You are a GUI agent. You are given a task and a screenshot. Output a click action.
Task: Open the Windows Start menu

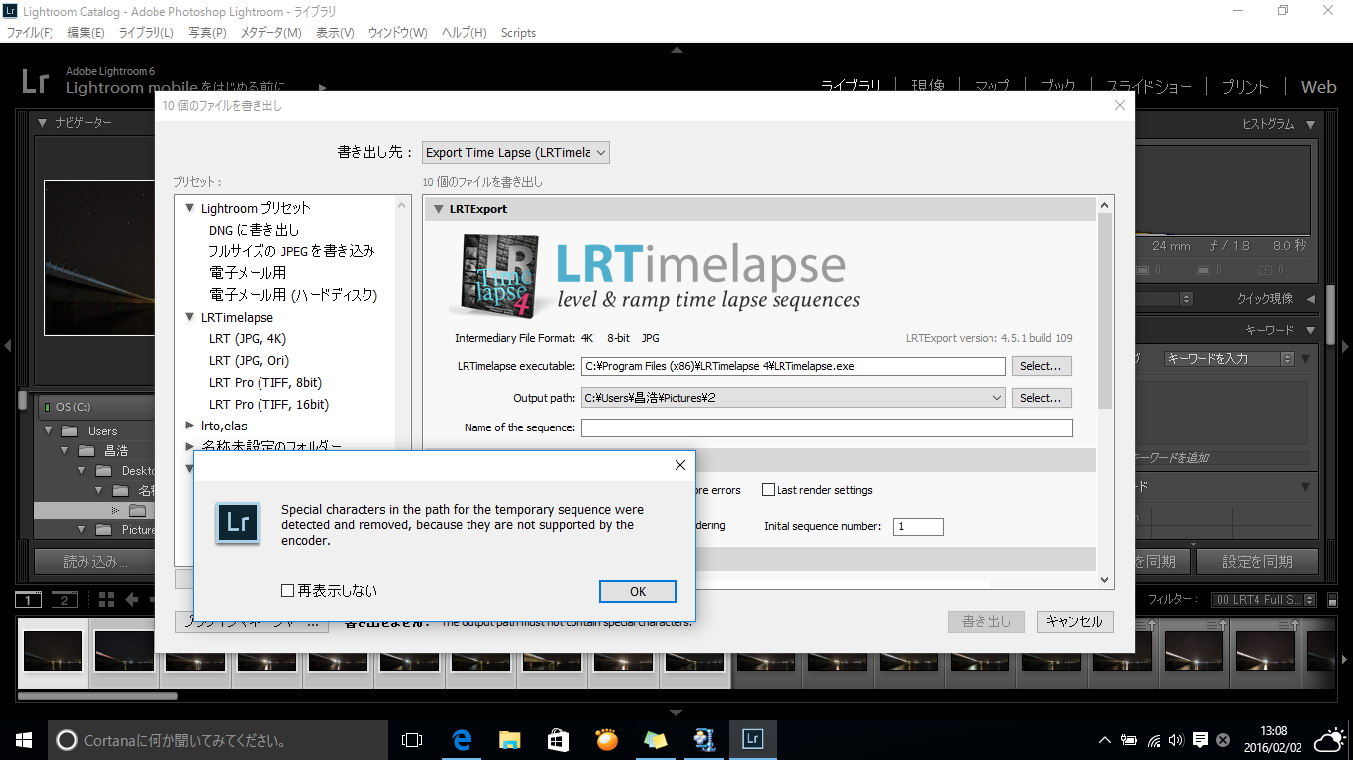[x=24, y=740]
